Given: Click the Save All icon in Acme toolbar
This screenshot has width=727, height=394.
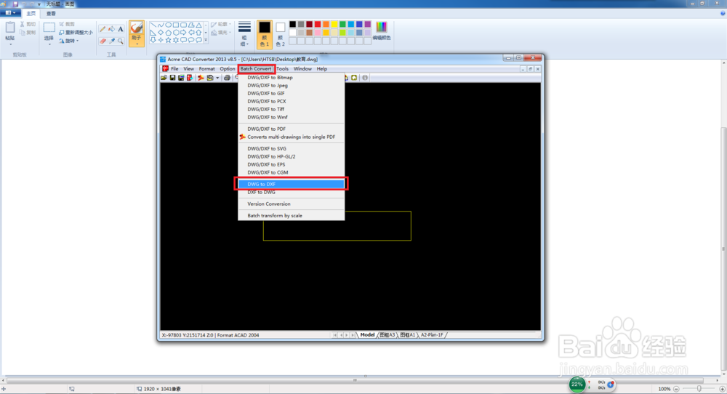Looking at the screenshot, I should (x=181, y=78).
